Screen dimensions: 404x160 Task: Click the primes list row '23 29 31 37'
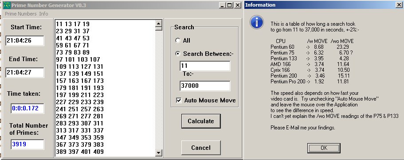tap(73, 31)
